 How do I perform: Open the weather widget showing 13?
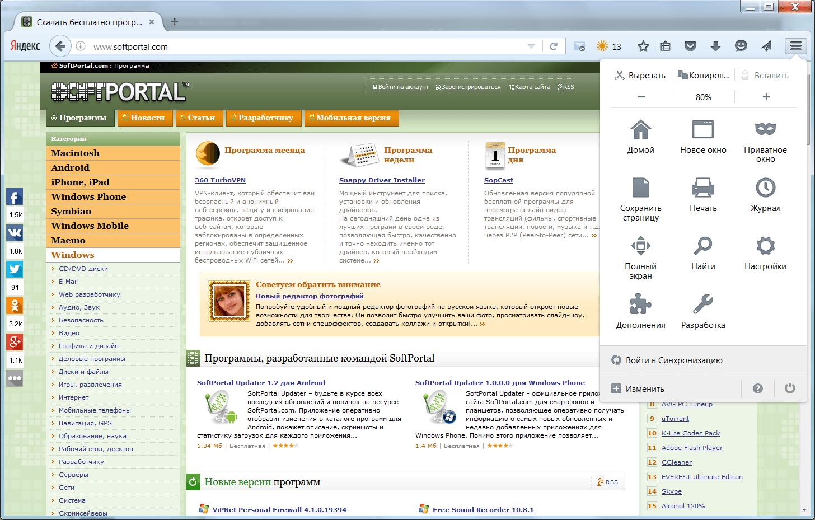[x=609, y=46]
